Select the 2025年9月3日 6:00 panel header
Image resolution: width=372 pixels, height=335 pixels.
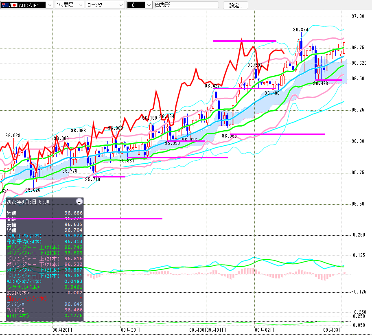[x=28, y=202]
